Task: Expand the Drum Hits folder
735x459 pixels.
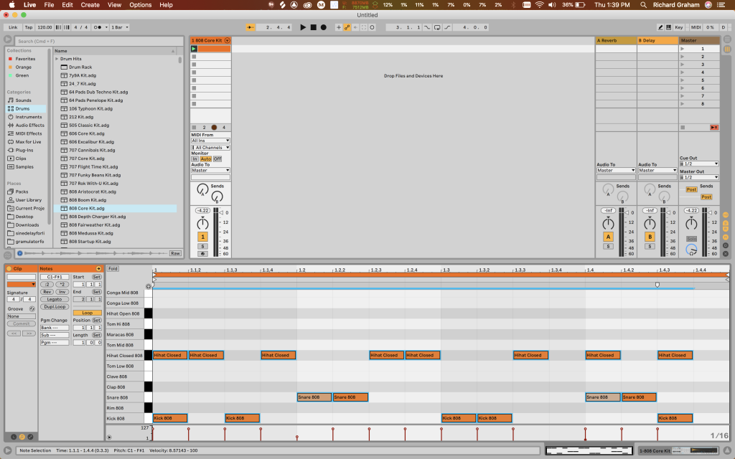Action: [57, 59]
